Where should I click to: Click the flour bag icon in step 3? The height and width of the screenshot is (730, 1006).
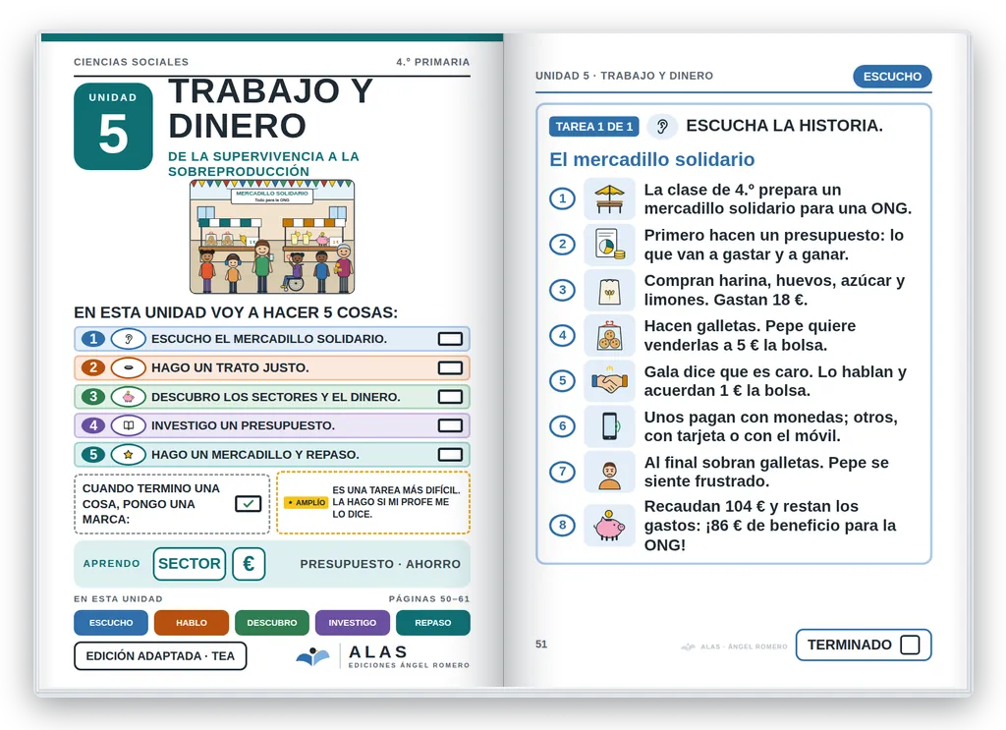pos(609,290)
